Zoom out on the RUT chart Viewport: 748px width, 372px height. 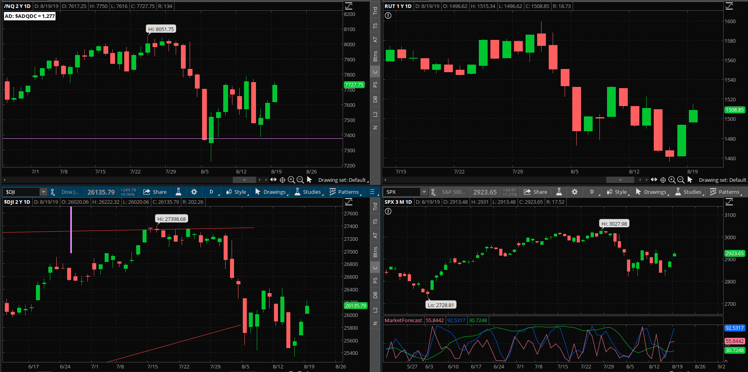click(681, 180)
